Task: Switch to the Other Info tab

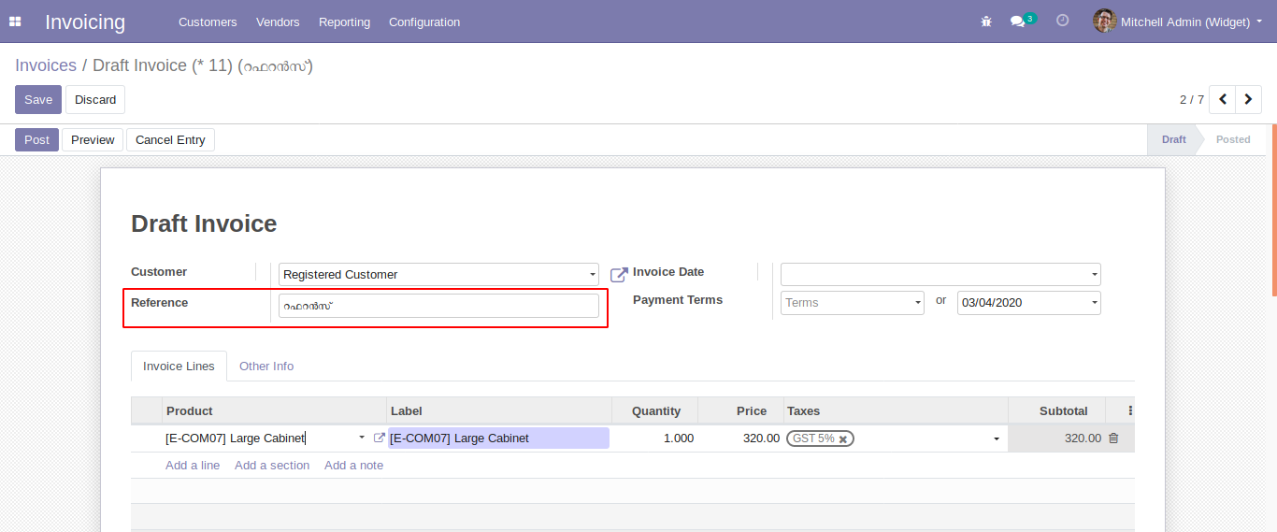Action: [266, 367]
